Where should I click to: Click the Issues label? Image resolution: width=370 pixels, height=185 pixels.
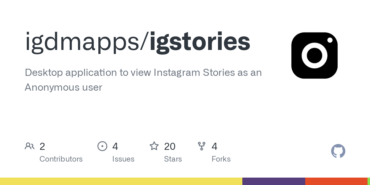(123, 159)
